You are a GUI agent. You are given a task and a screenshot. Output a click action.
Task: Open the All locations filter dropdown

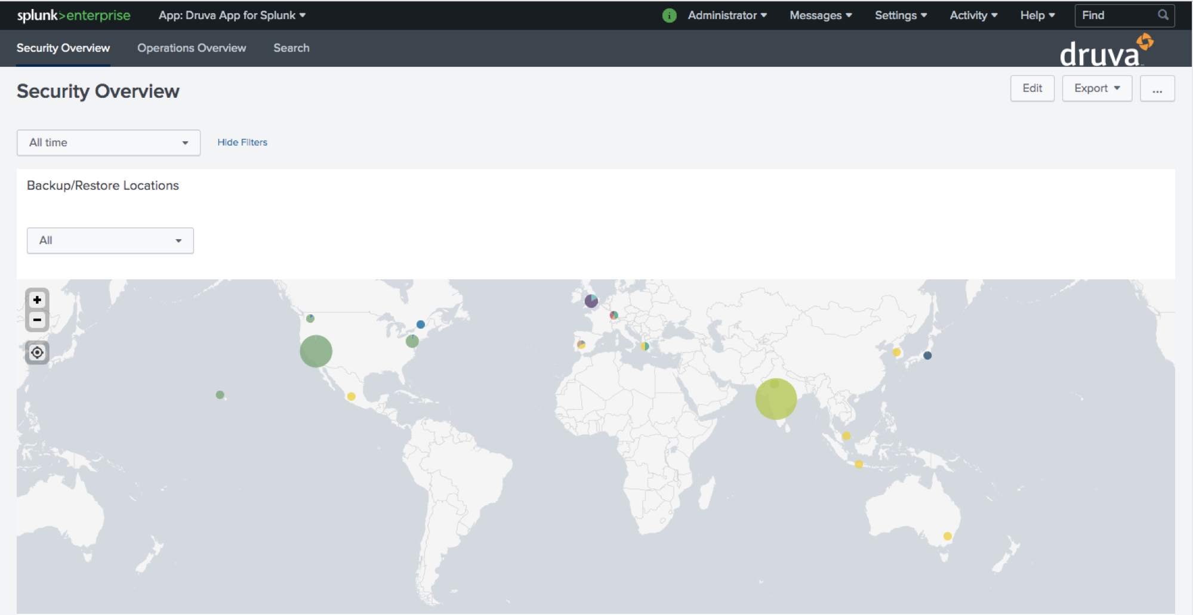pos(110,240)
